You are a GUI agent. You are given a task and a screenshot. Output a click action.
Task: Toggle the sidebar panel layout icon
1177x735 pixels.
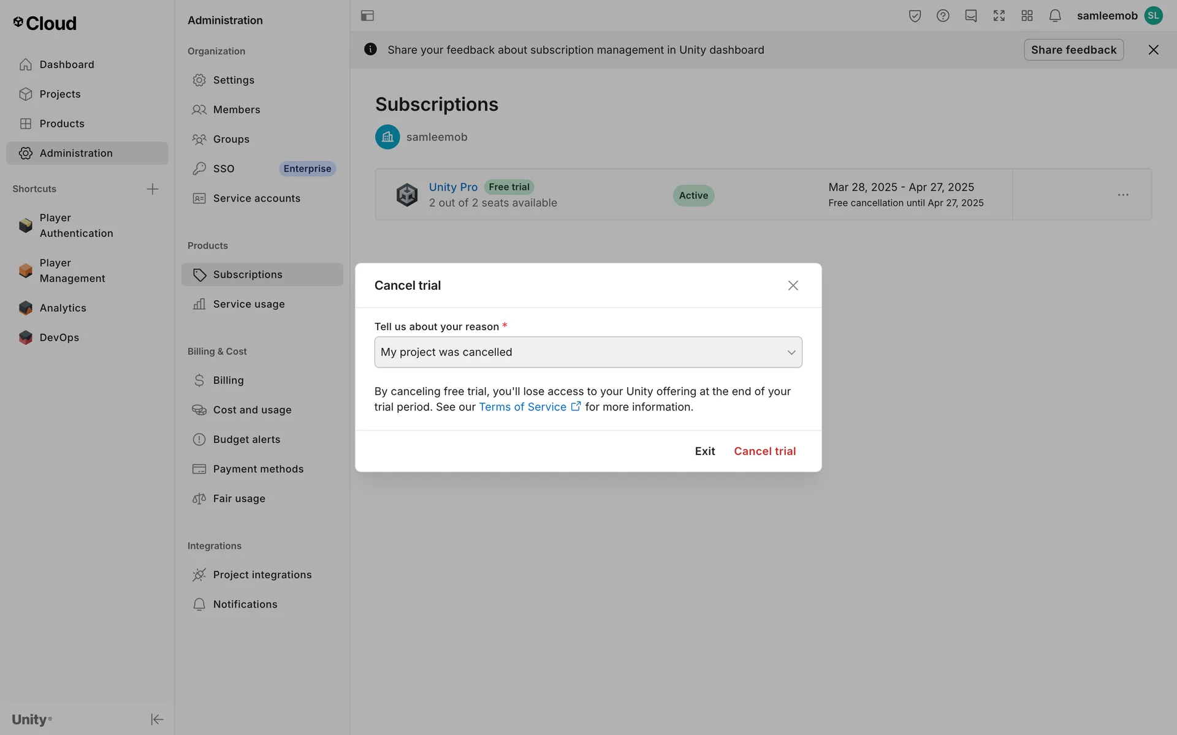click(367, 16)
